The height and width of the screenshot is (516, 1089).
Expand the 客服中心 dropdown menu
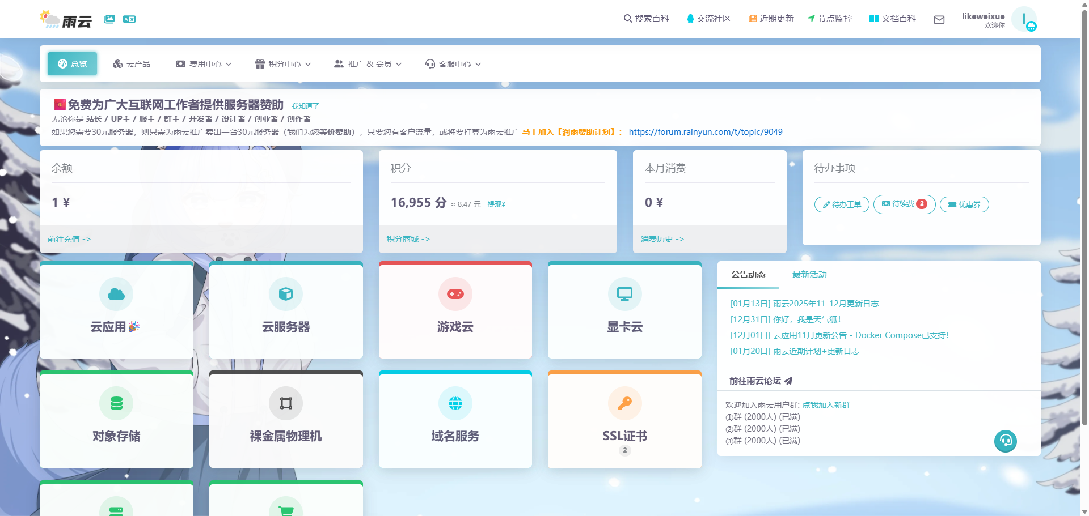coord(453,64)
